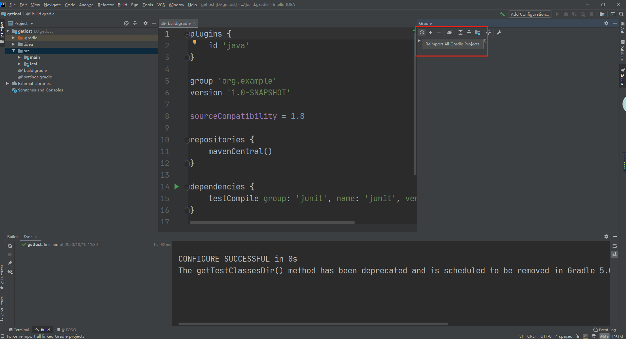Collapse all nodes in Gradle panel
This screenshot has width=626, height=339.
click(469, 32)
